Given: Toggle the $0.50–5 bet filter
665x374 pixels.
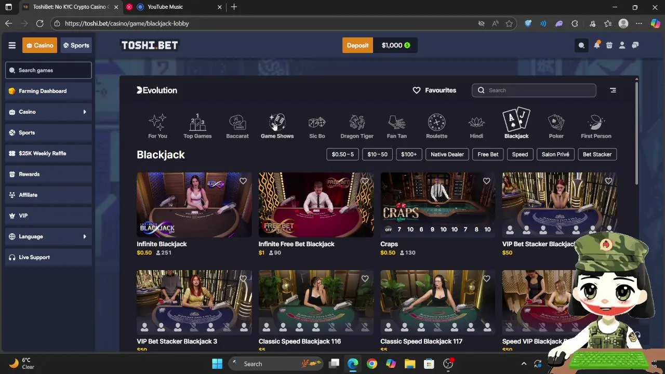Looking at the screenshot, I should coord(343,154).
